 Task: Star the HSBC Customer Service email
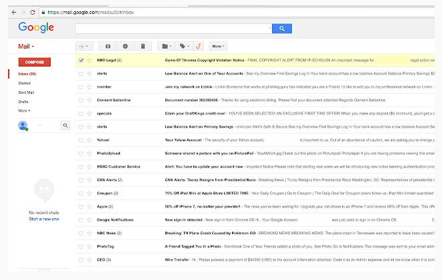pos(89,167)
